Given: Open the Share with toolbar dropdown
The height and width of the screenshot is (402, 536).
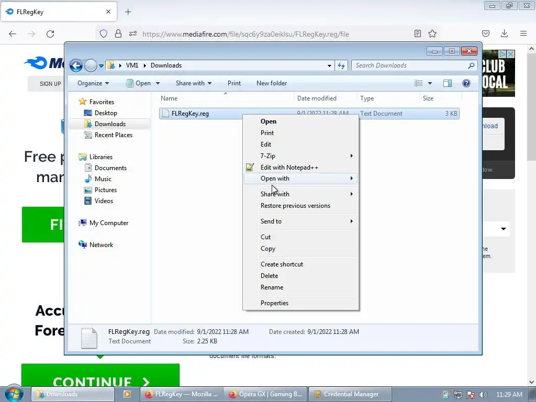Looking at the screenshot, I should point(194,83).
